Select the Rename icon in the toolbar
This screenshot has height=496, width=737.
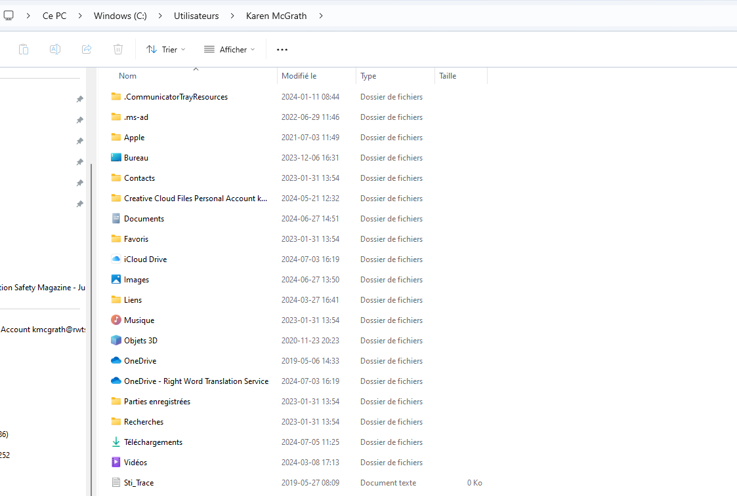[55, 49]
